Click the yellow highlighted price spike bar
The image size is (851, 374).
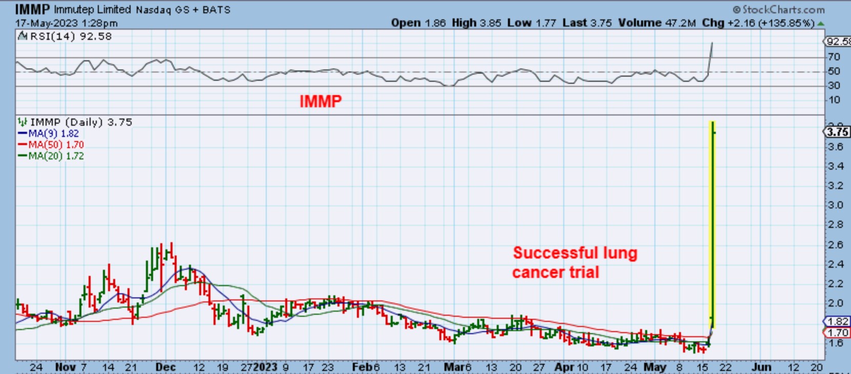[x=712, y=225]
